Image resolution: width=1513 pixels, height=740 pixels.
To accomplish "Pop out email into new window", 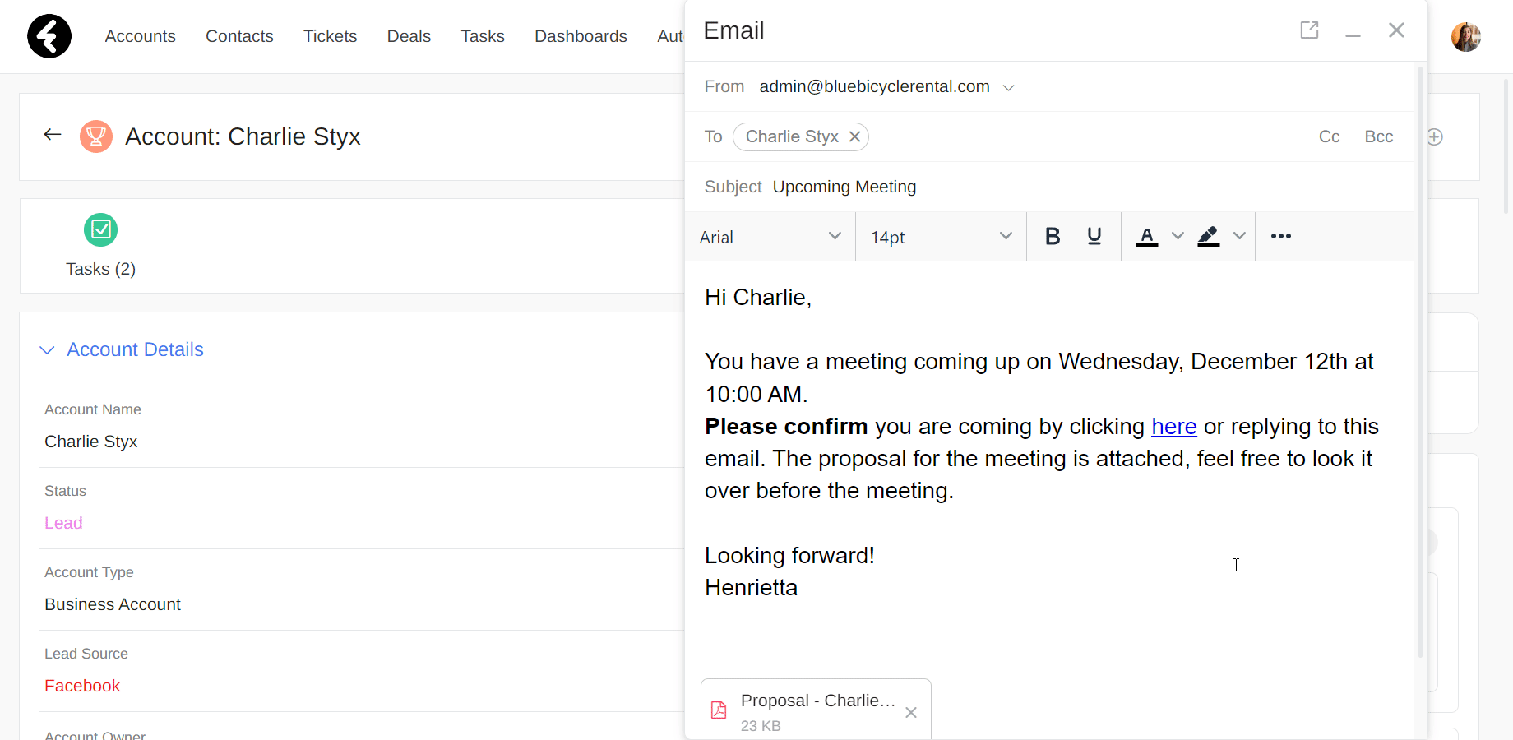I will (1309, 30).
